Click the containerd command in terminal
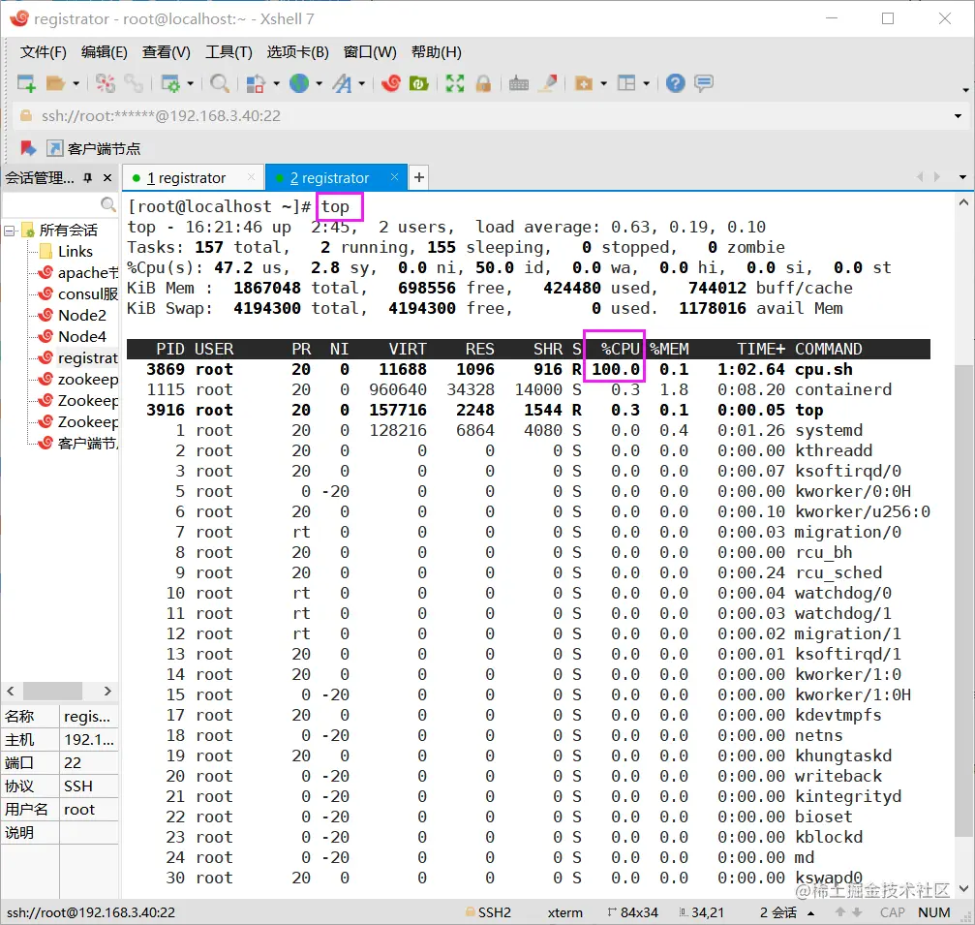Screen dimensions: 975x925 coord(842,390)
